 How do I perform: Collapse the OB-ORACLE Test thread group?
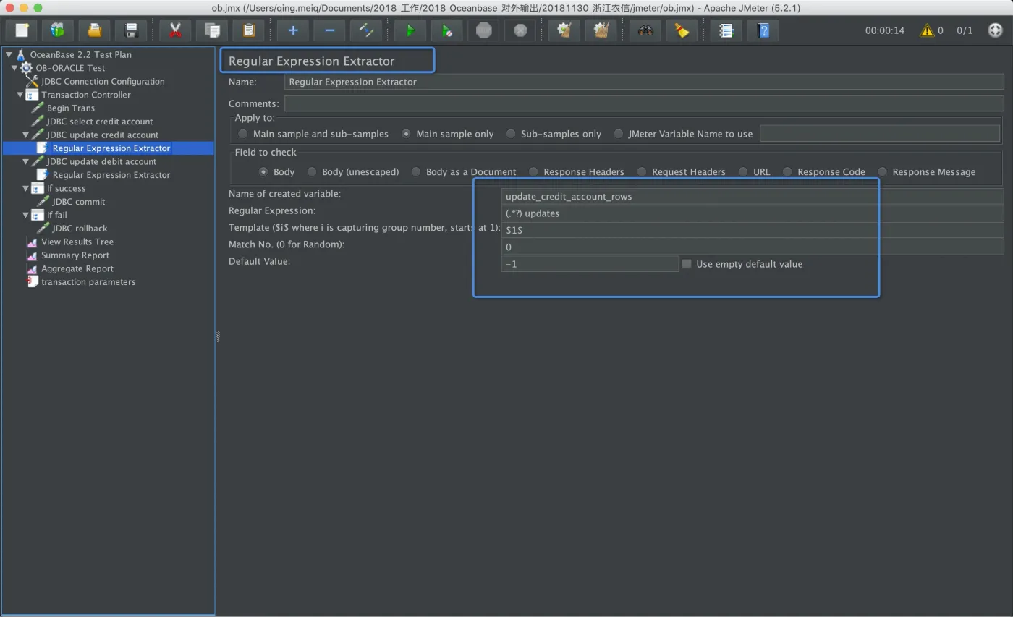pyautogui.click(x=14, y=68)
